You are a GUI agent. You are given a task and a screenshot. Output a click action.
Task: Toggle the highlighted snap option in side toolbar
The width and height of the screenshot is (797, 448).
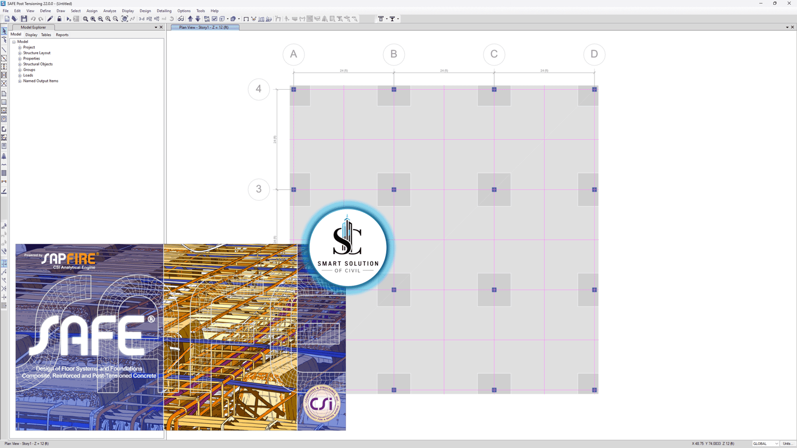[x=4, y=264]
